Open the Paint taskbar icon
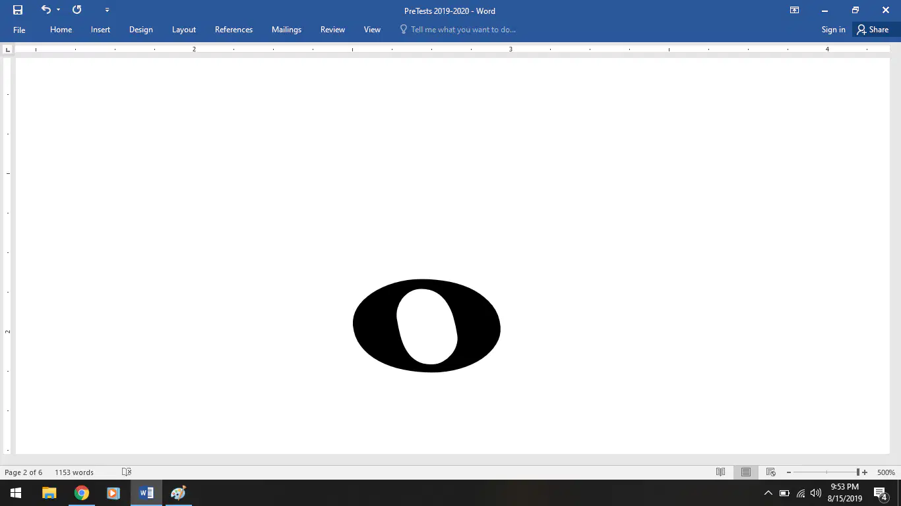Viewport: 901px width, 506px height. [x=178, y=493]
